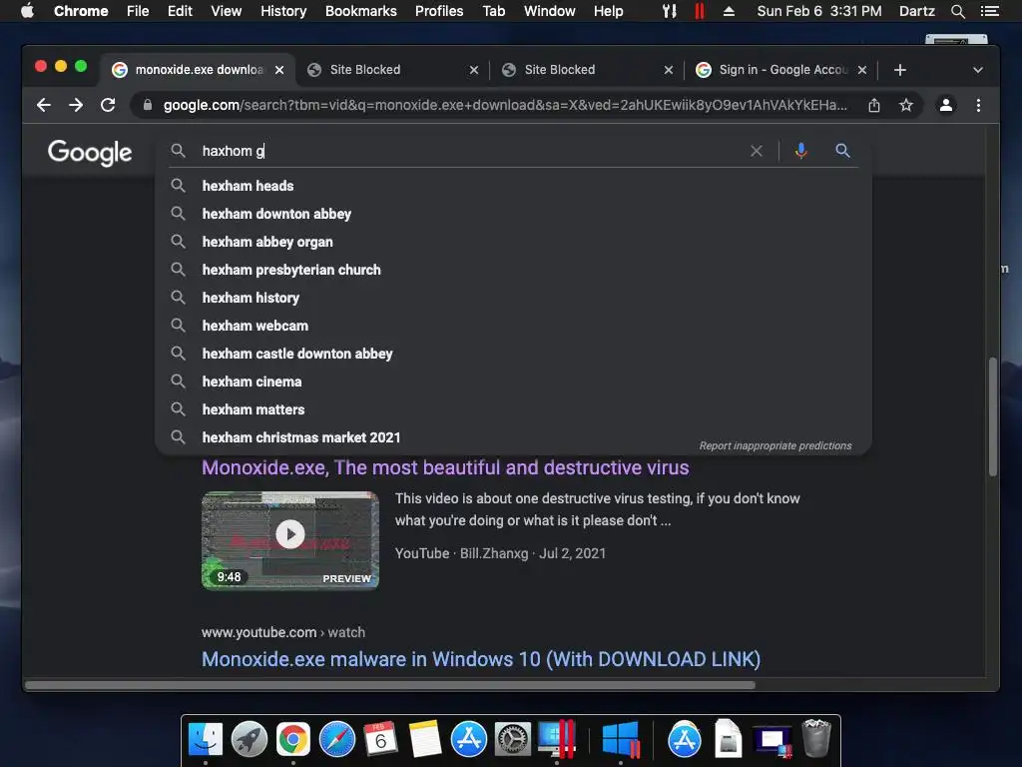Open the Apple menu
Screen dimensions: 1022x767
click(27, 11)
